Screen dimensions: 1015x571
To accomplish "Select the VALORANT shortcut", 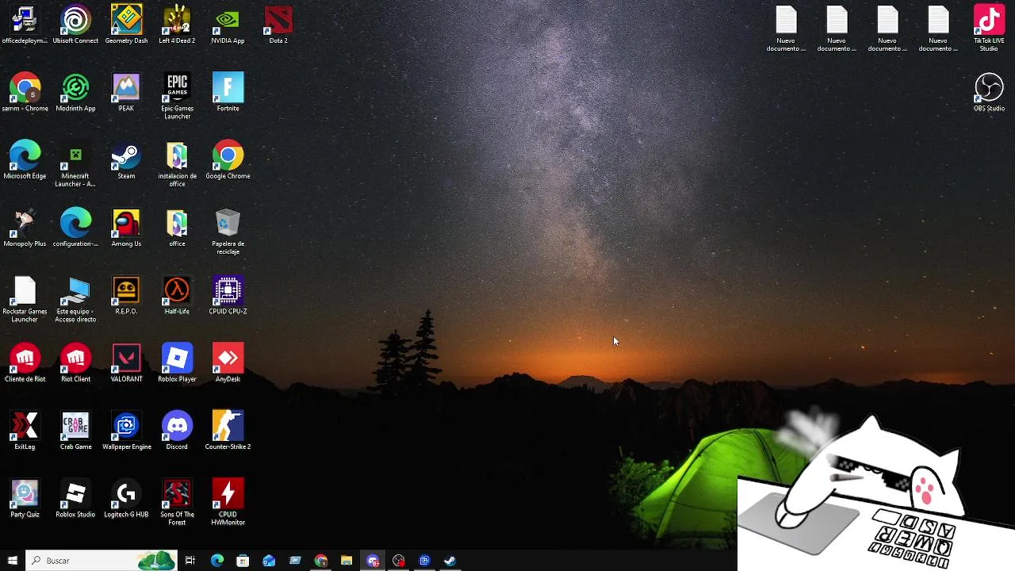I will (126, 363).
